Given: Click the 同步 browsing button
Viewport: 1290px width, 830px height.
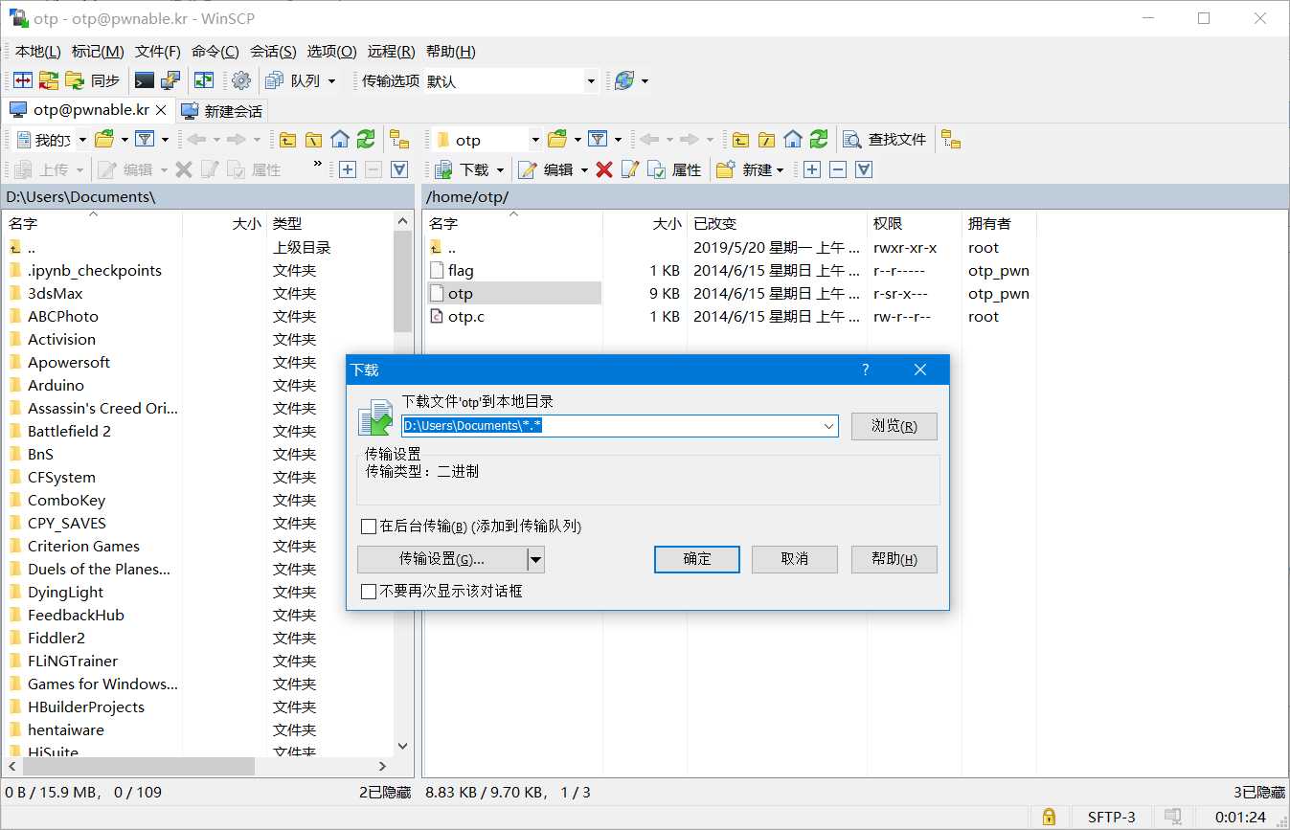Looking at the screenshot, I should pos(93,81).
